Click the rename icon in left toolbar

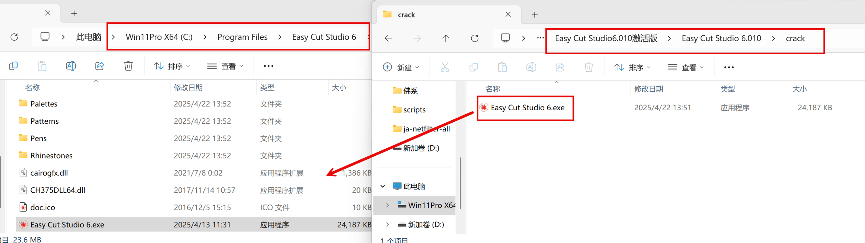[x=71, y=66]
